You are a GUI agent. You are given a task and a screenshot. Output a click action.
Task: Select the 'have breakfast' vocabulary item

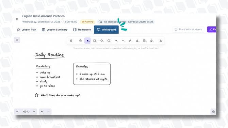pyautogui.click(x=50, y=77)
